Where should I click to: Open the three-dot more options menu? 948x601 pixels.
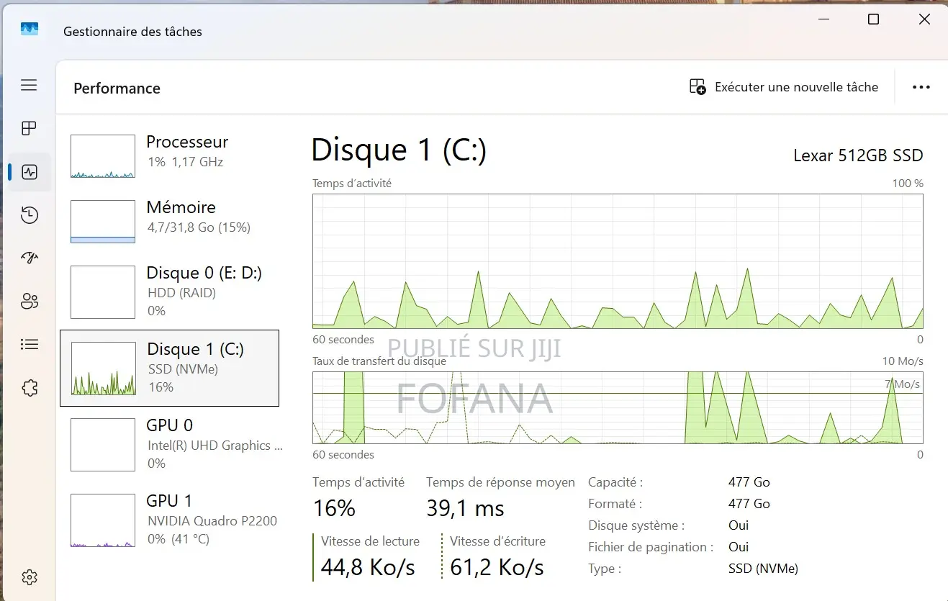921,86
